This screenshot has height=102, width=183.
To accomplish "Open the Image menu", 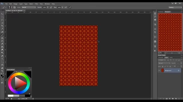I will tap(15, 4).
